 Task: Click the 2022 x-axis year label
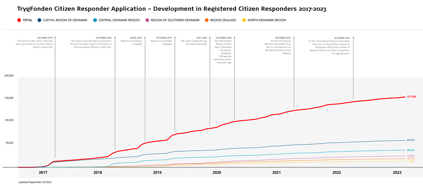[x=337, y=173]
